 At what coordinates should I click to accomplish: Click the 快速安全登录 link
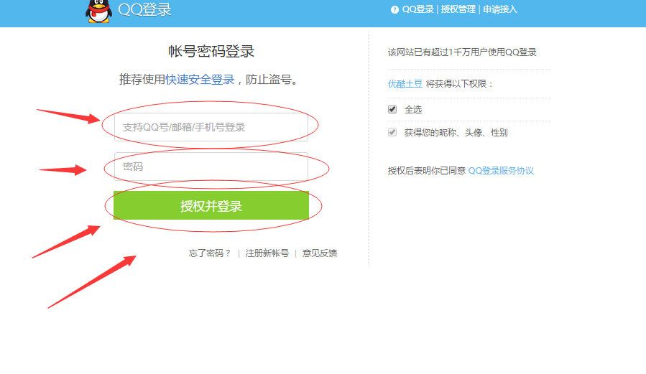pos(200,80)
